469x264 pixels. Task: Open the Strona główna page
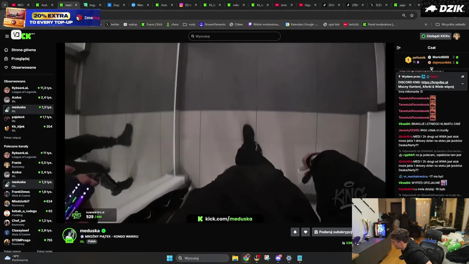coord(23,50)
